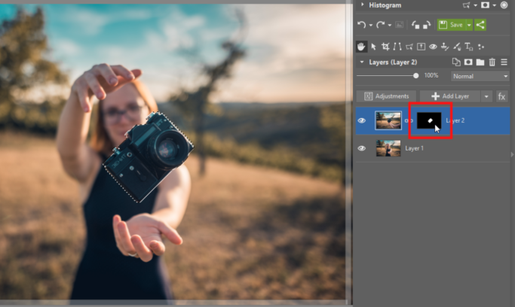
Task: Click the Add Layer button
Action: [450, 96]
